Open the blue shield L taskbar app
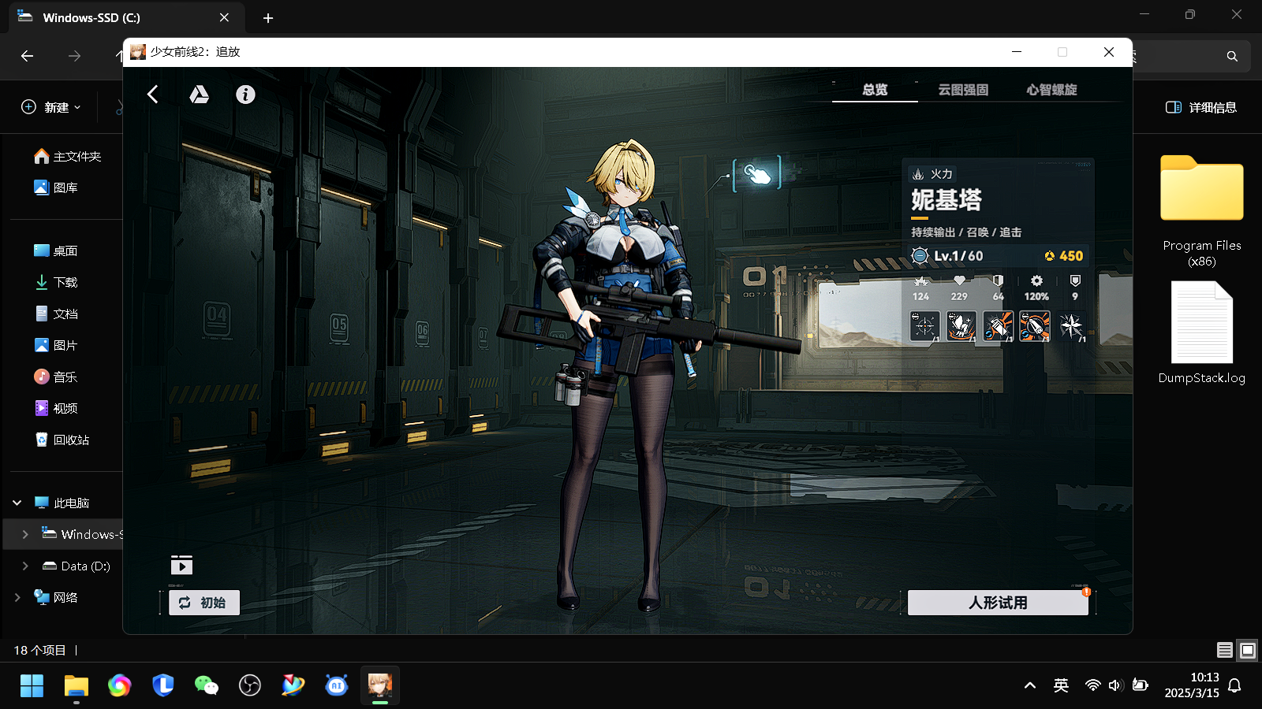The width and height of the screenshot is (1262, 709). click(163, 685)
